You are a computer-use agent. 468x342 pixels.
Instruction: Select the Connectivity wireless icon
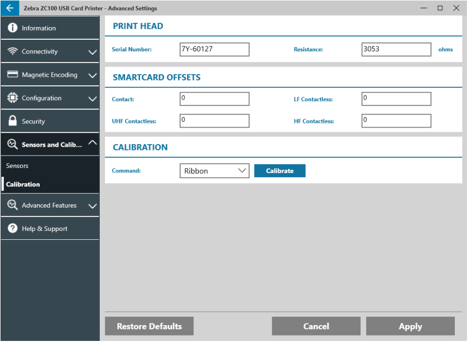point(12,51)
